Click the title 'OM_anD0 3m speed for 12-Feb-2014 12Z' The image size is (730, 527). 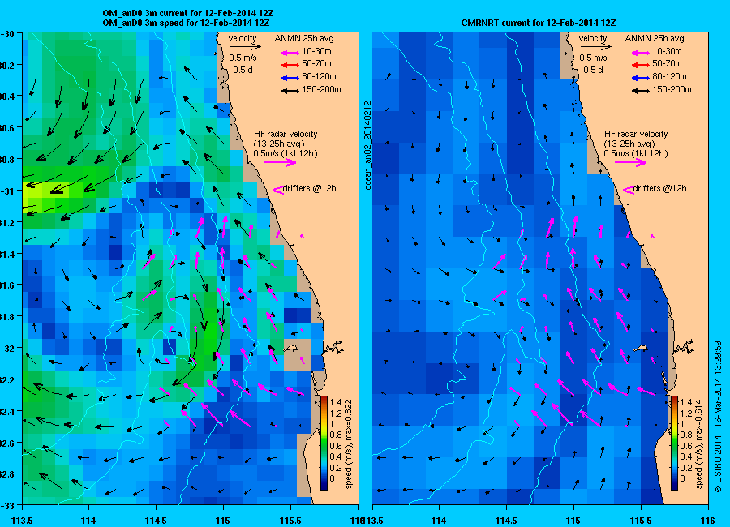[186, 23]
